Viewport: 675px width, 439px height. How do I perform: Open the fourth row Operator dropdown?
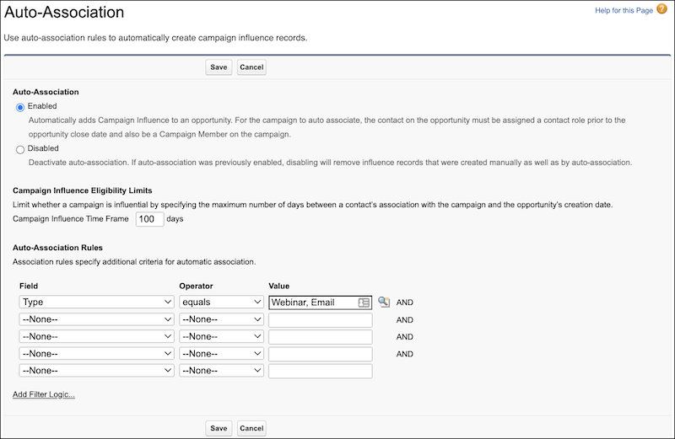221,353
